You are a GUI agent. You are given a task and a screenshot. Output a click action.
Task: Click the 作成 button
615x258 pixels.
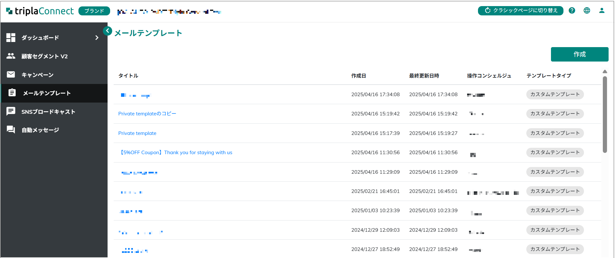579,54
